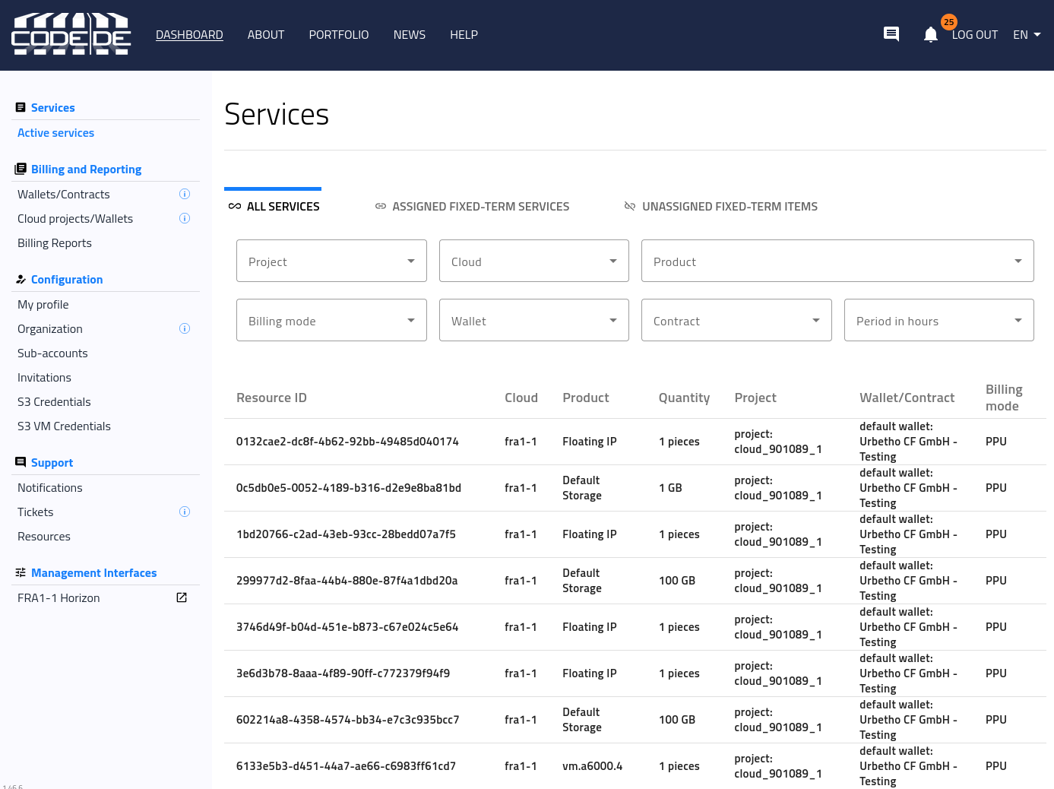
Task: Click the CODE-DE logo
Action: click(x=71, y=35)
